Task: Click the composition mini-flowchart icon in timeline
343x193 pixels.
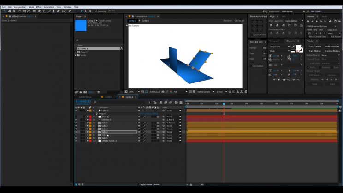Action: point(149,102)
